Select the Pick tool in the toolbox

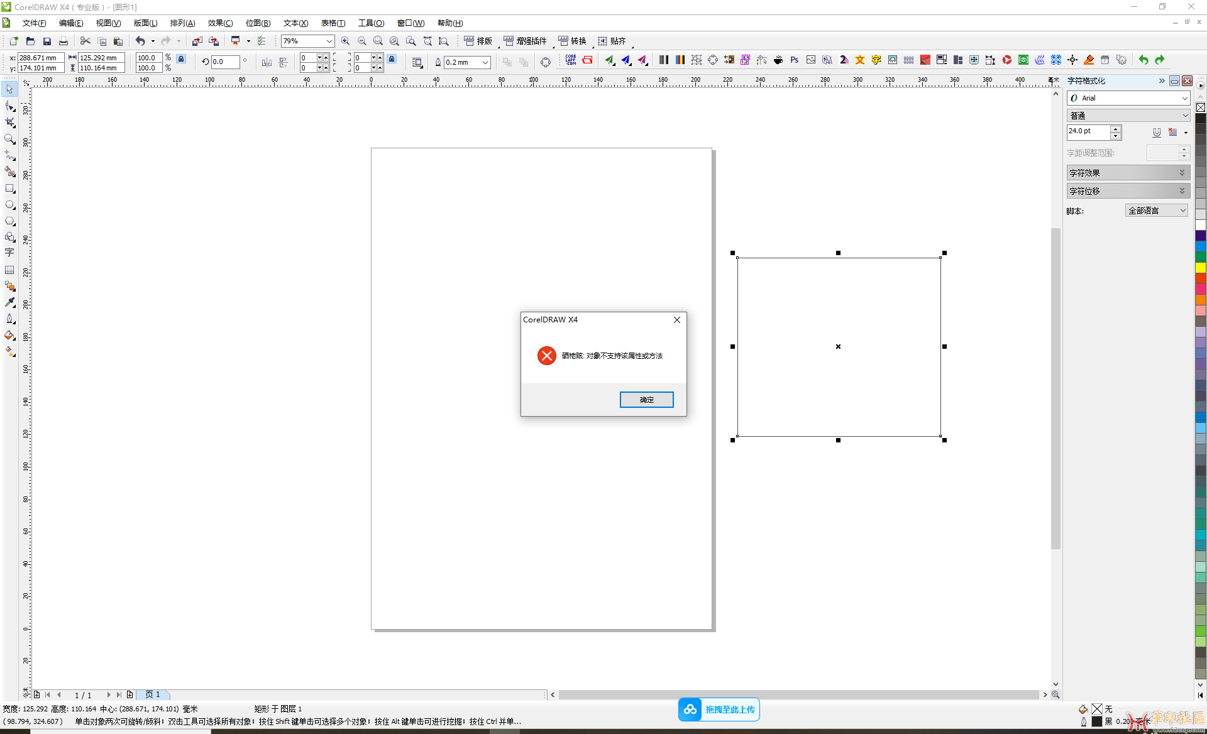tap(9, 90)
